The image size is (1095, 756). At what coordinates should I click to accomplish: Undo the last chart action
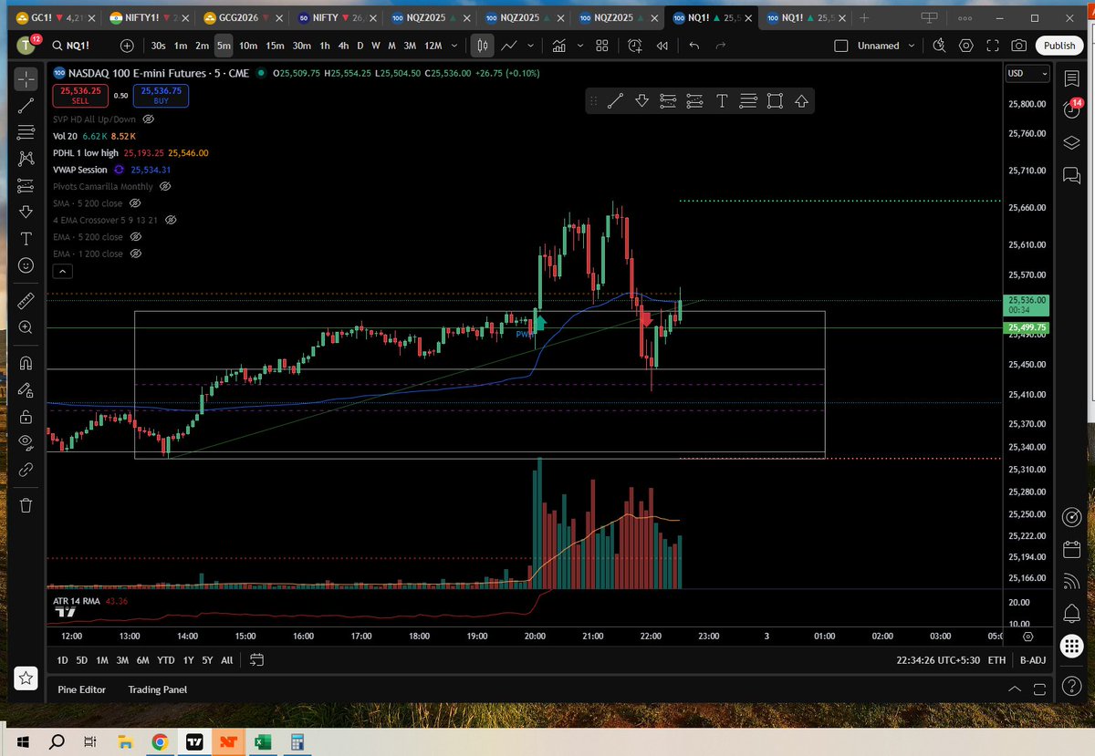click(x=694, y=46)
